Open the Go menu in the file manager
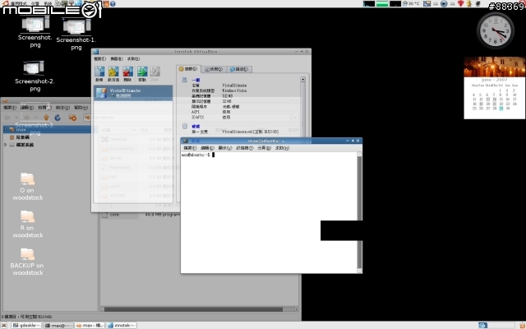Image resolution: width=526 pixels, height=329 pixels. [62, 108]
